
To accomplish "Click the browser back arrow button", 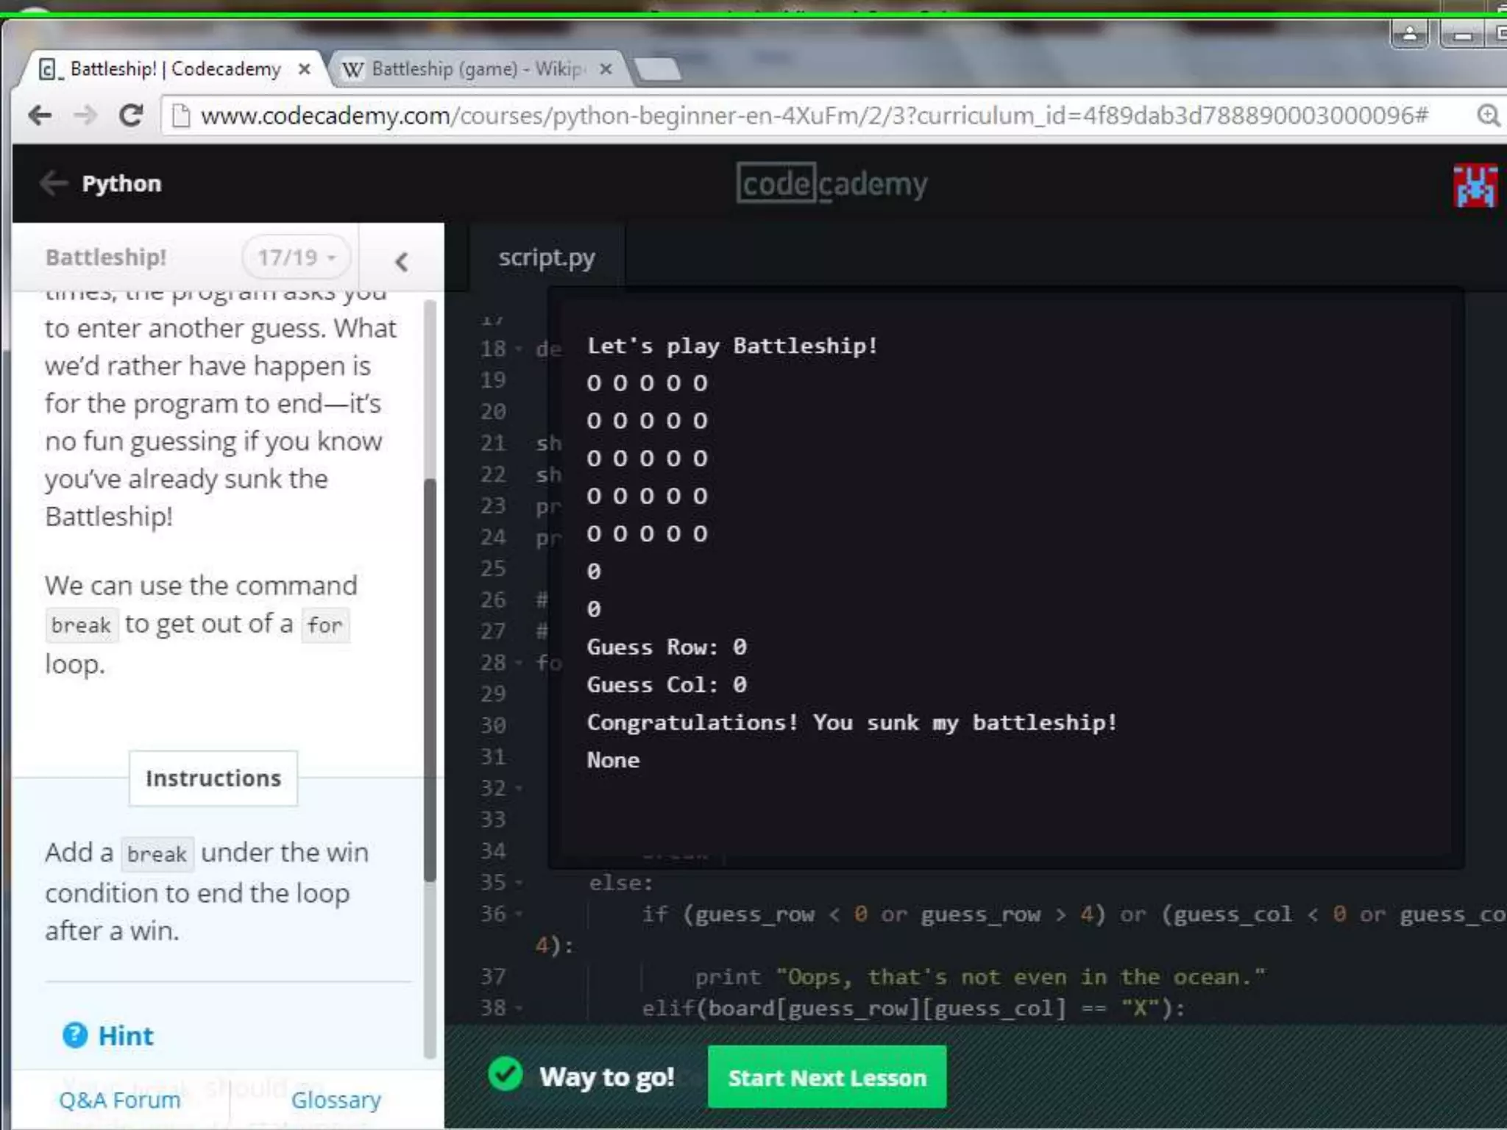I will (x=40, y=116).
